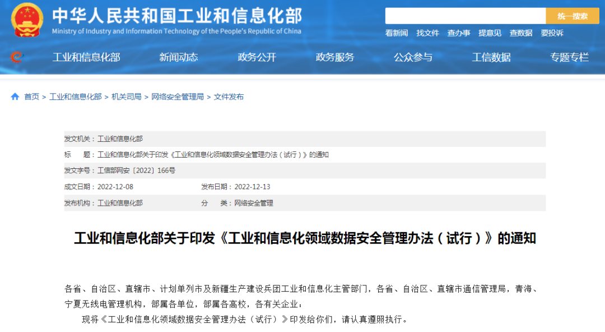Select the 新闻动态 navigation menu
The width and height of the screenshot is (605, 332).
[x=179, y=57]
